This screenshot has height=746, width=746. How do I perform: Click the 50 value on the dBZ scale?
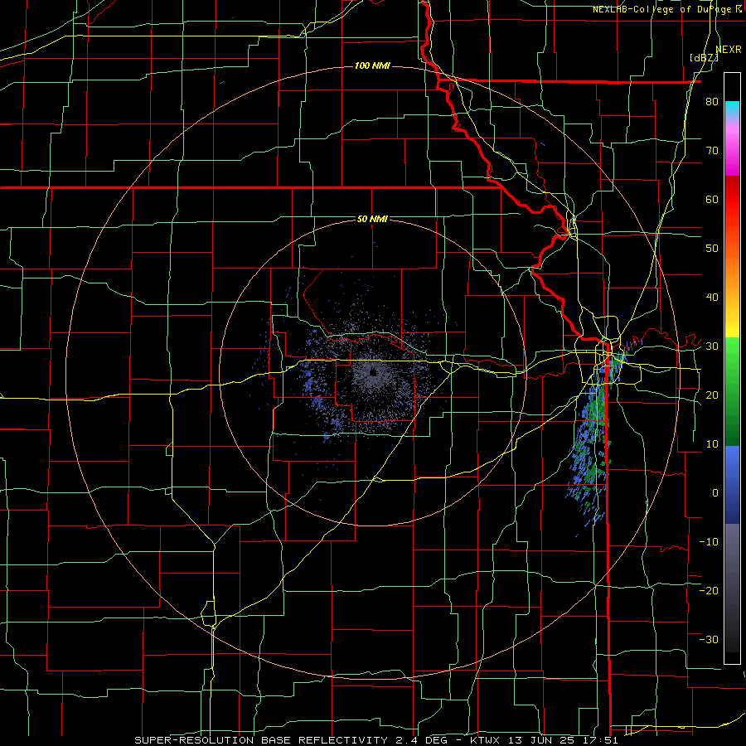point(712,249)
